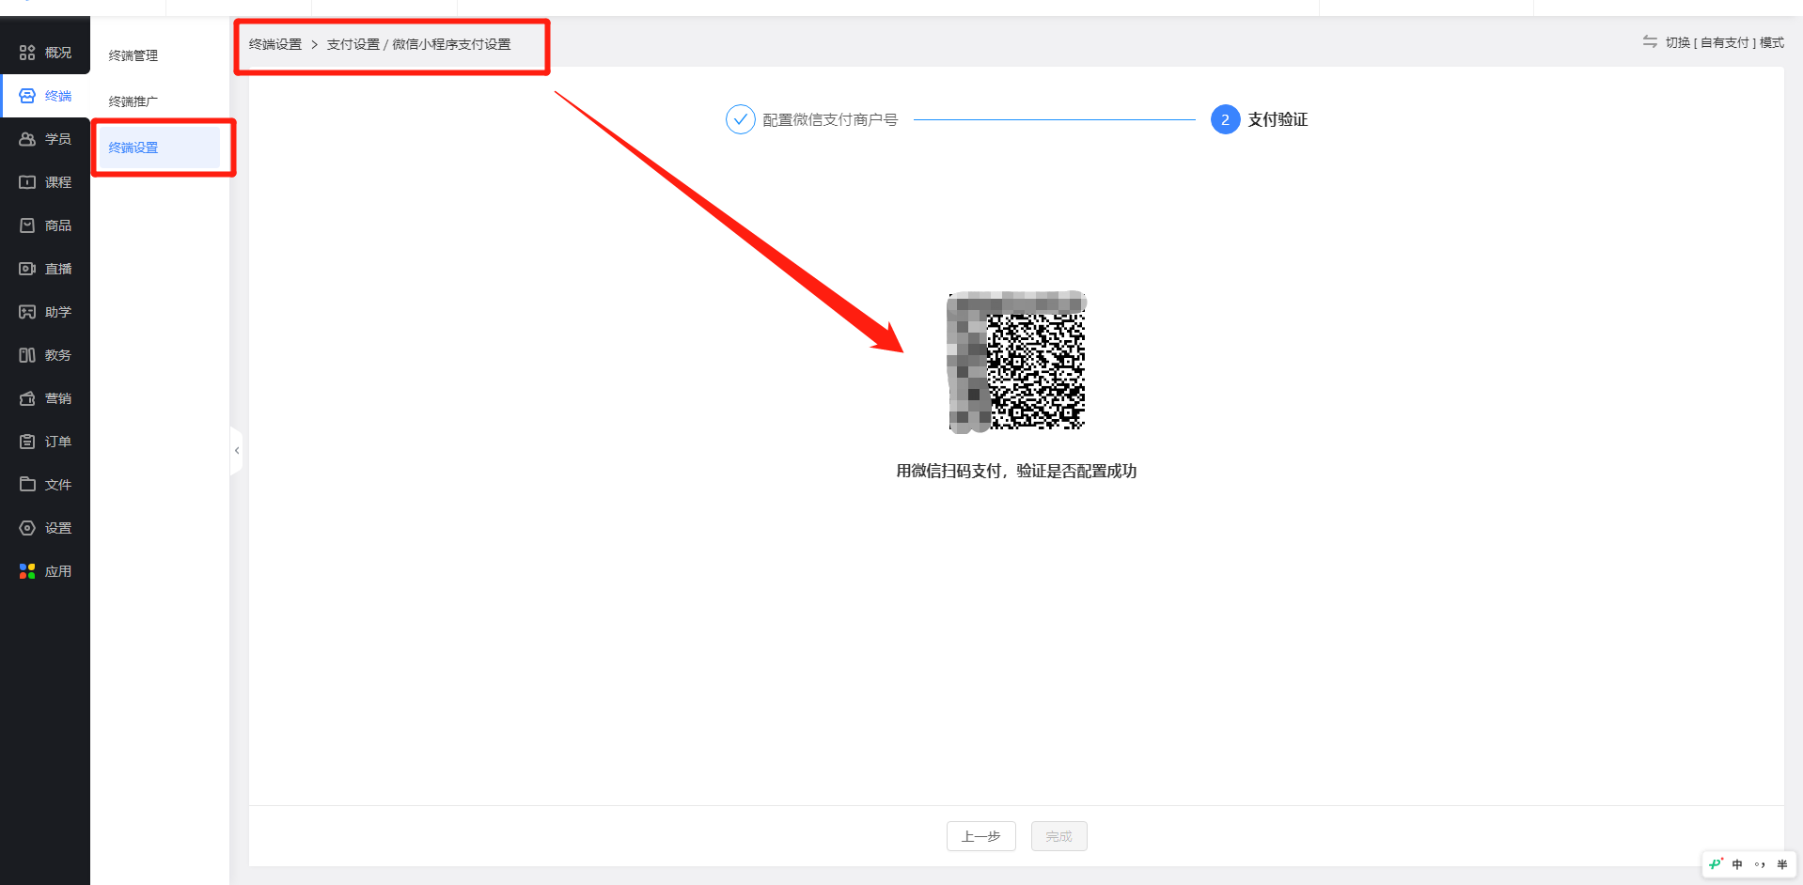This screenshot has height=885, width=1803.
Task: Click the 营销 marketing icon
Action: pos(27,398)
